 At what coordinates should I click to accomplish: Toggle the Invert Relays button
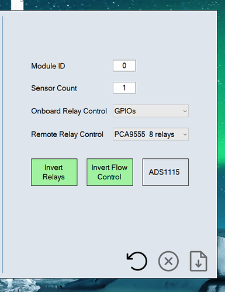pos(54,172)
